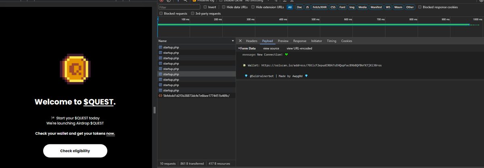Filter requests by Doc type
The image size is (484, 168).
coord(299,7)
